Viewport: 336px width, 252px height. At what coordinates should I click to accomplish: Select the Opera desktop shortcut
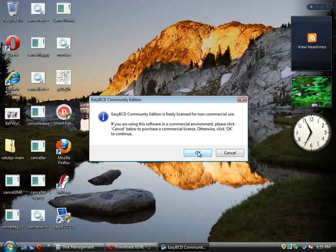(x=13, y=46)
